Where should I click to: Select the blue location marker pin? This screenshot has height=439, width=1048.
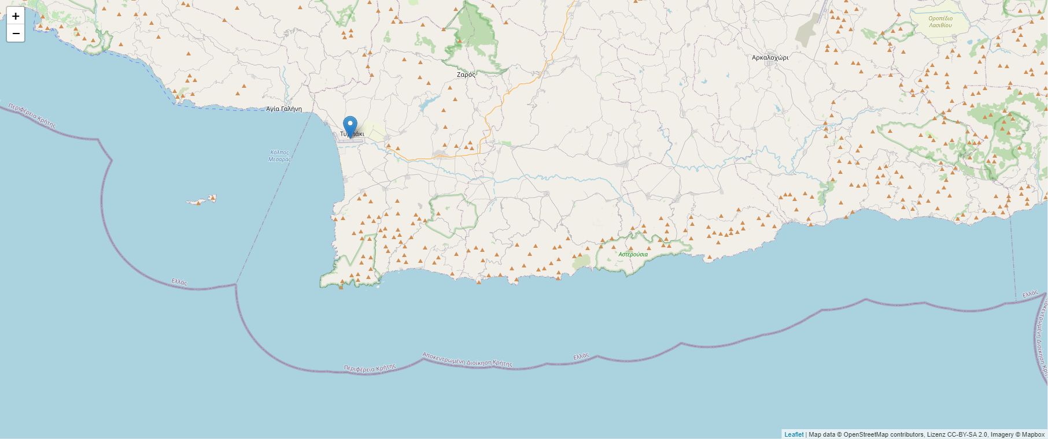coord(350,128)
